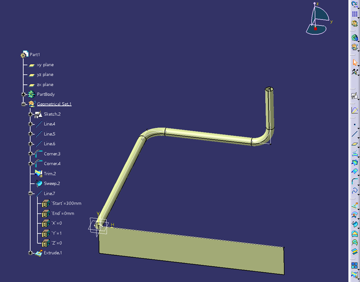This screenshot has width=360, height=282.
Task: Select Part1 root in specification tree
Action: pyautogui.click(x=35, y=55)
